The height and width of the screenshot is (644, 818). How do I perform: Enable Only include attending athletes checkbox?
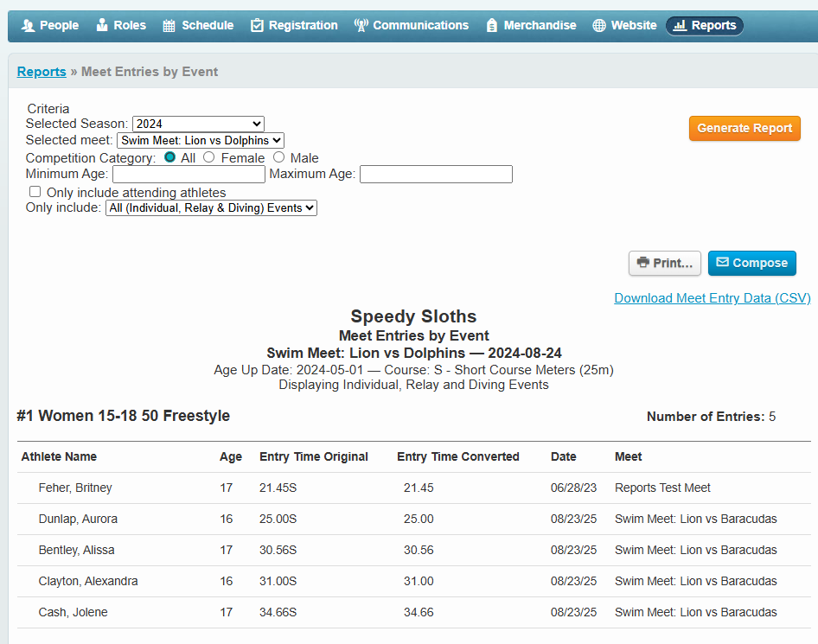pyautogui.click(x=35, y=192)
